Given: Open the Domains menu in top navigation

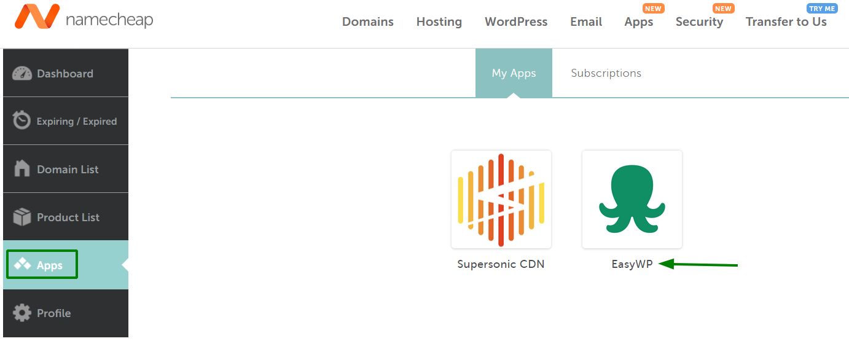Looking at the screenshot, I should coord(367,22).
